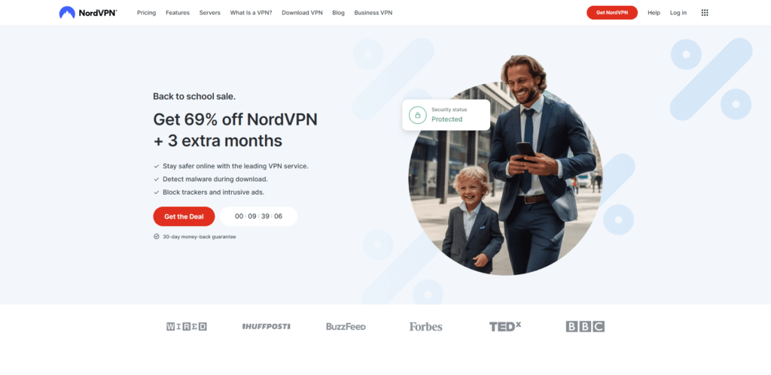Open the Business VPN page
The height and width of the screenshot is (375, 771).
[373, 13]
